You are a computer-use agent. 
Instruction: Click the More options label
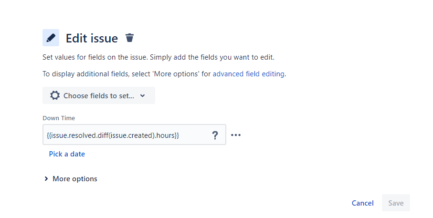pyautogui.click(x=75, y=179)
